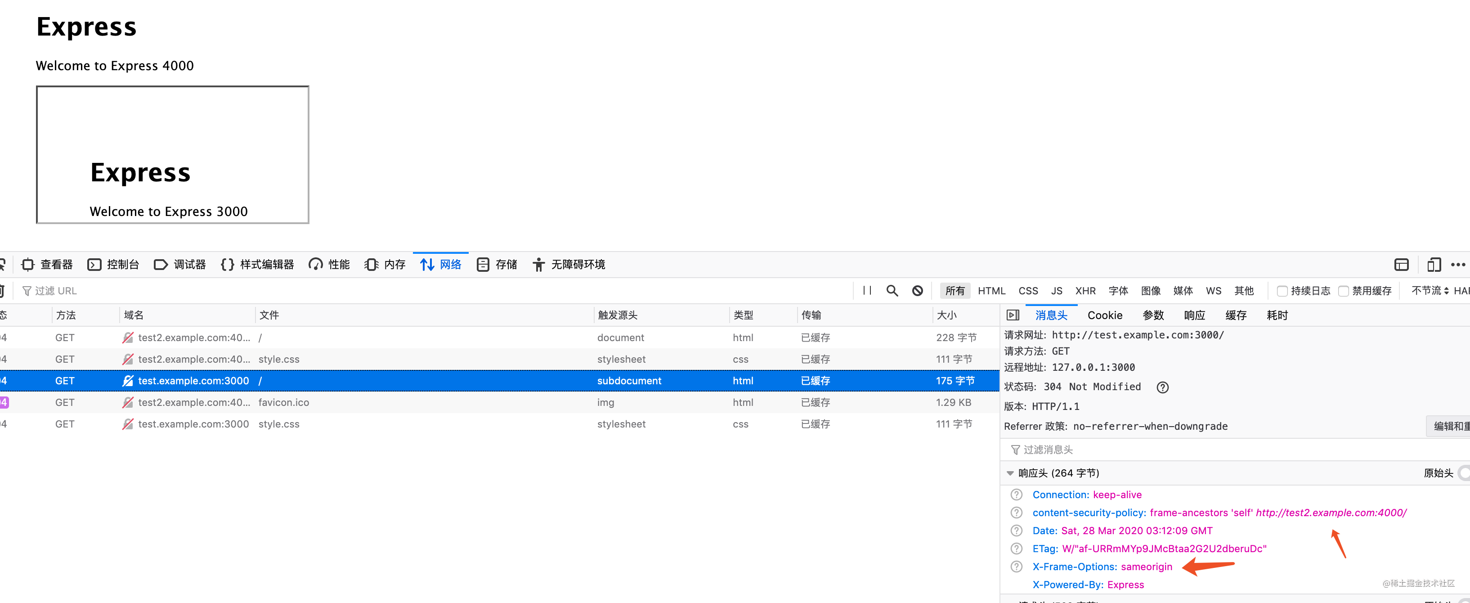This screenshot has width=1470, height=603.
Task: Click the clear requests circle-slash icon
Action: coord(917,291)
